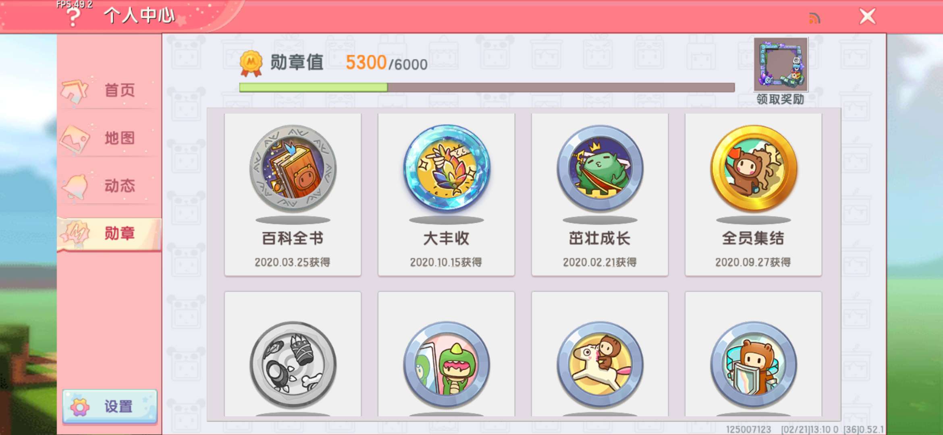Claim reward via 领取奖励
Screen dimensions: 943x435
pyautogui.click(x=780, y=99)
